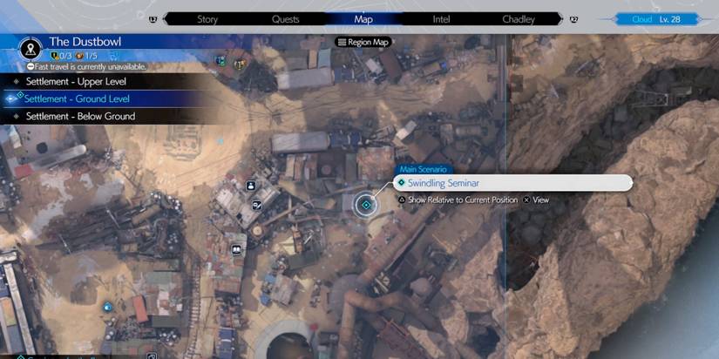
Task: Click the diamond bullet beside Upper Level
Action: coord(17,82)
